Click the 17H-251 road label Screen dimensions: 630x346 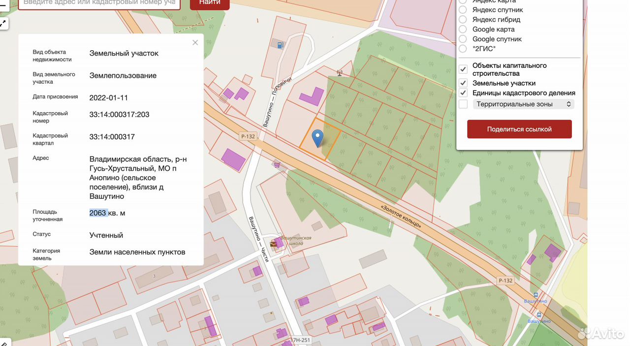click(x=299, y=340)
